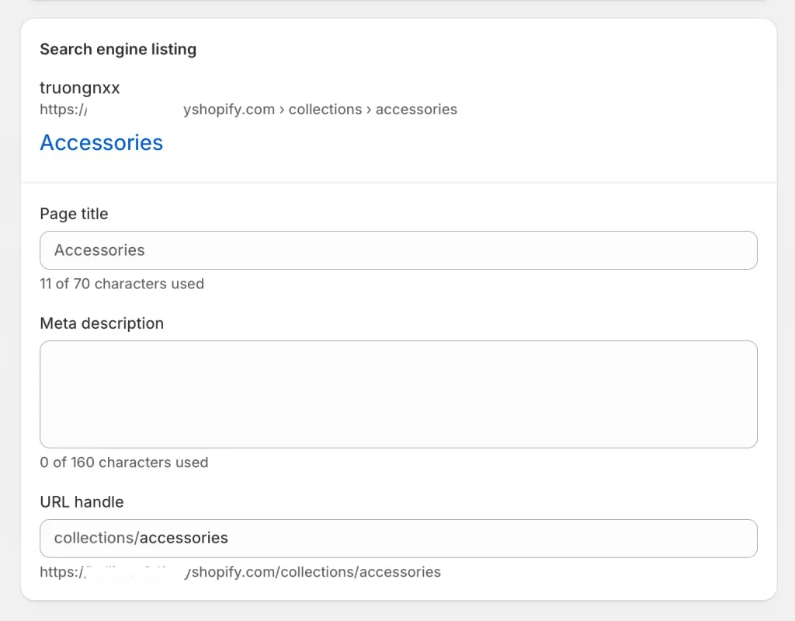Click the Search engine listing heading
The height and width of the screenshot is (621, 795).
118,49
